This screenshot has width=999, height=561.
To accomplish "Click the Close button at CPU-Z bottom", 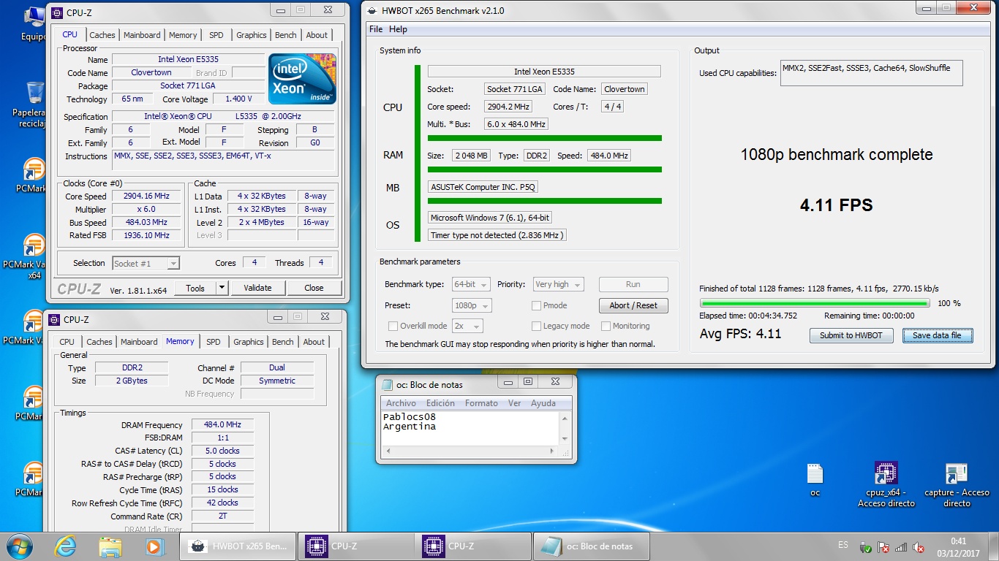I will point(314,288).
